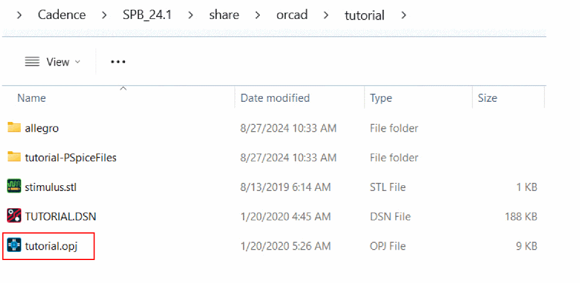Expand the chevron after Cadence breadcrumb
The height and width of the screenshot is (283, 580).
[105, 15]
